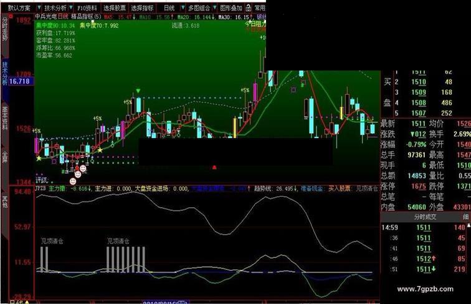Click the 涨幅 -0.79% value
This screenshot has width=471, height=304.
point(416,144)
